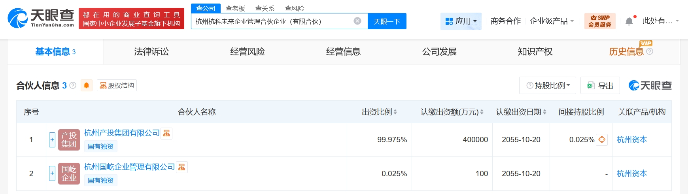
Task: Expand the 企业级产品 menu
Action: (552, 21)
